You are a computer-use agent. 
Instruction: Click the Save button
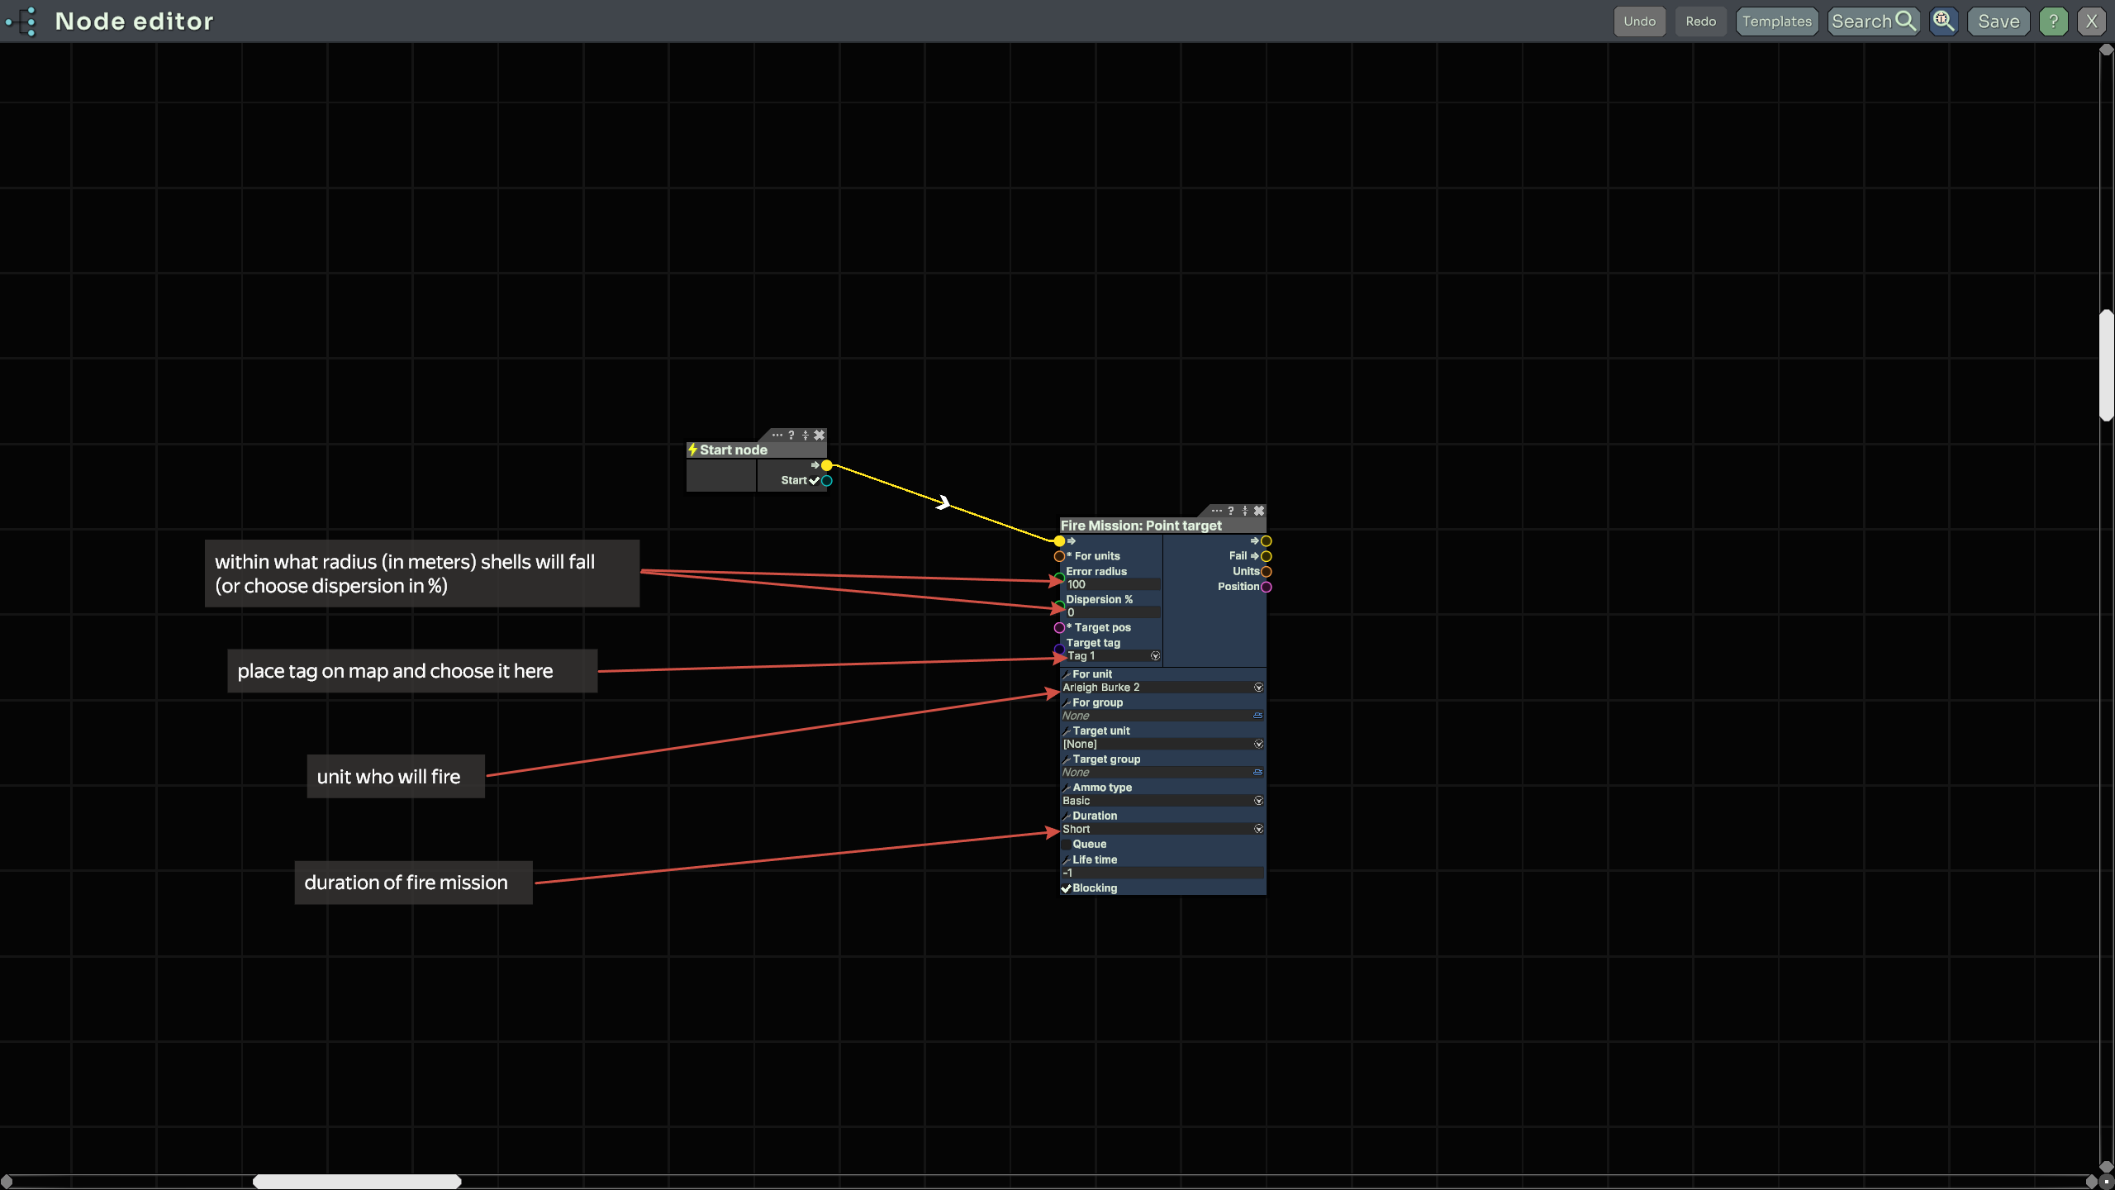[1998, 21]
